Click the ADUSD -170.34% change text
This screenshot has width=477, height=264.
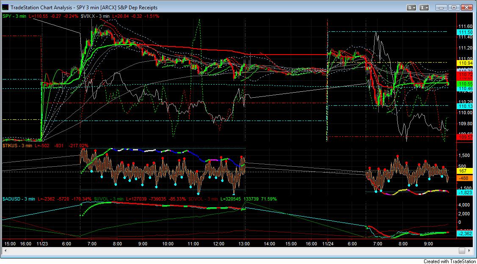coord(82,199)
